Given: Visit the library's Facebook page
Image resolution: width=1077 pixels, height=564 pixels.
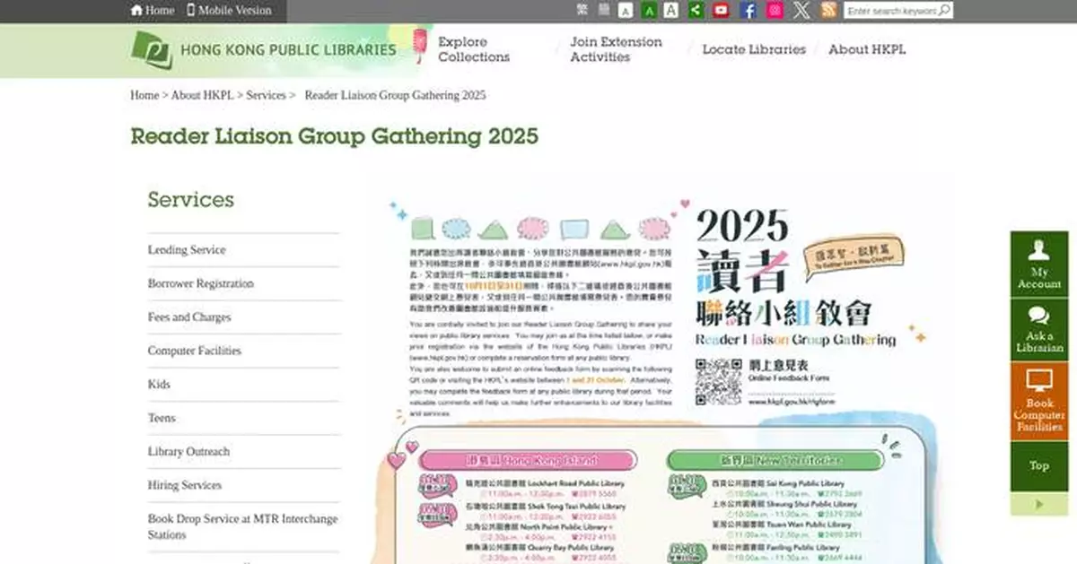Looking at the screenshot, I should pyautogui.click(x=748, y=10).
